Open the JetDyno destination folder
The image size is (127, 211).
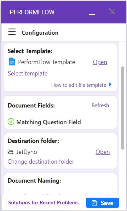pos(103,152)
